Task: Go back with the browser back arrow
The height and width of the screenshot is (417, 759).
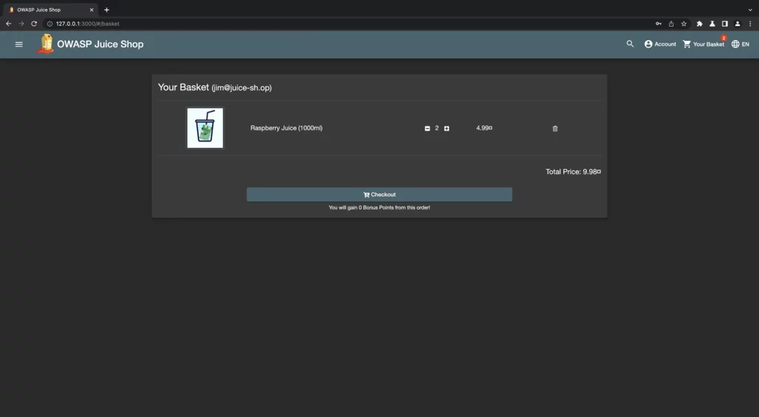Action: coord(9,23)
